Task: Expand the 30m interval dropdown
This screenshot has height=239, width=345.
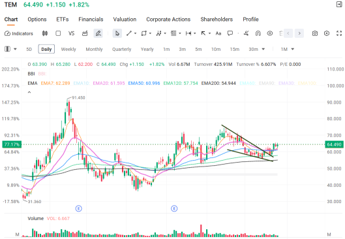Action: (263, 49)
